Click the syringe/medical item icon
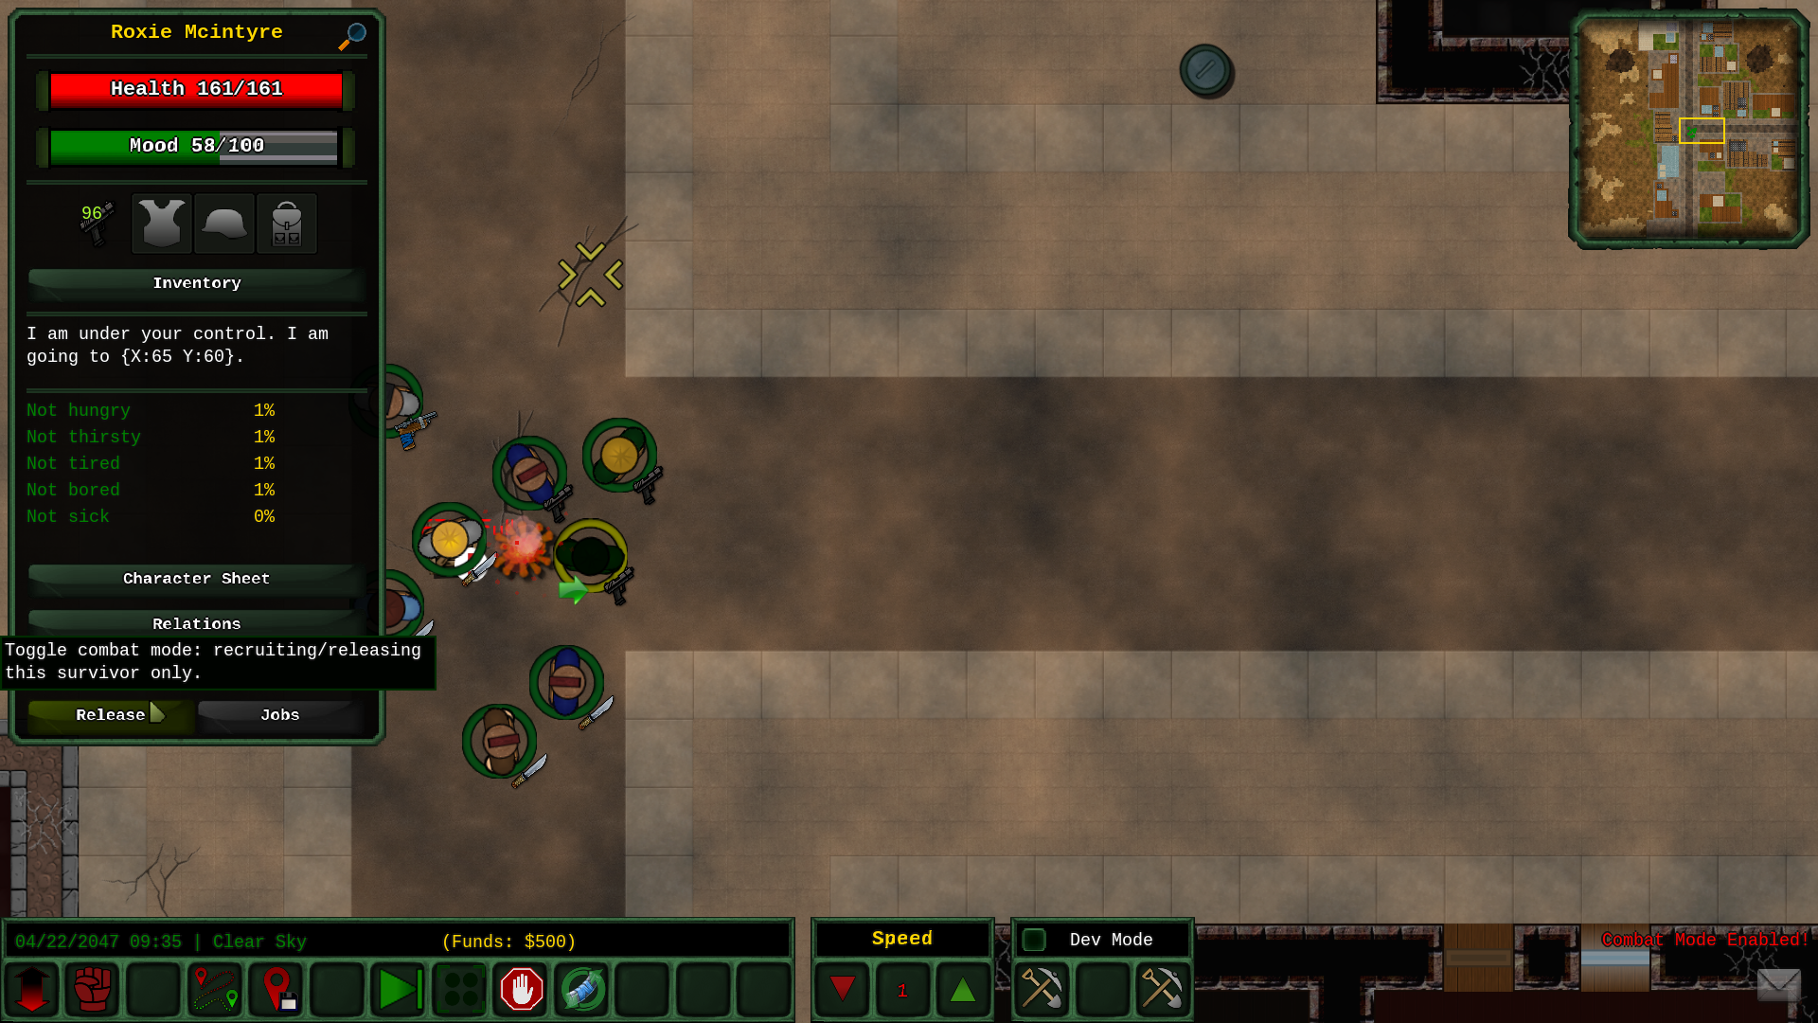Screen dimensions: 1818x1023 click(x=582, y=988)
